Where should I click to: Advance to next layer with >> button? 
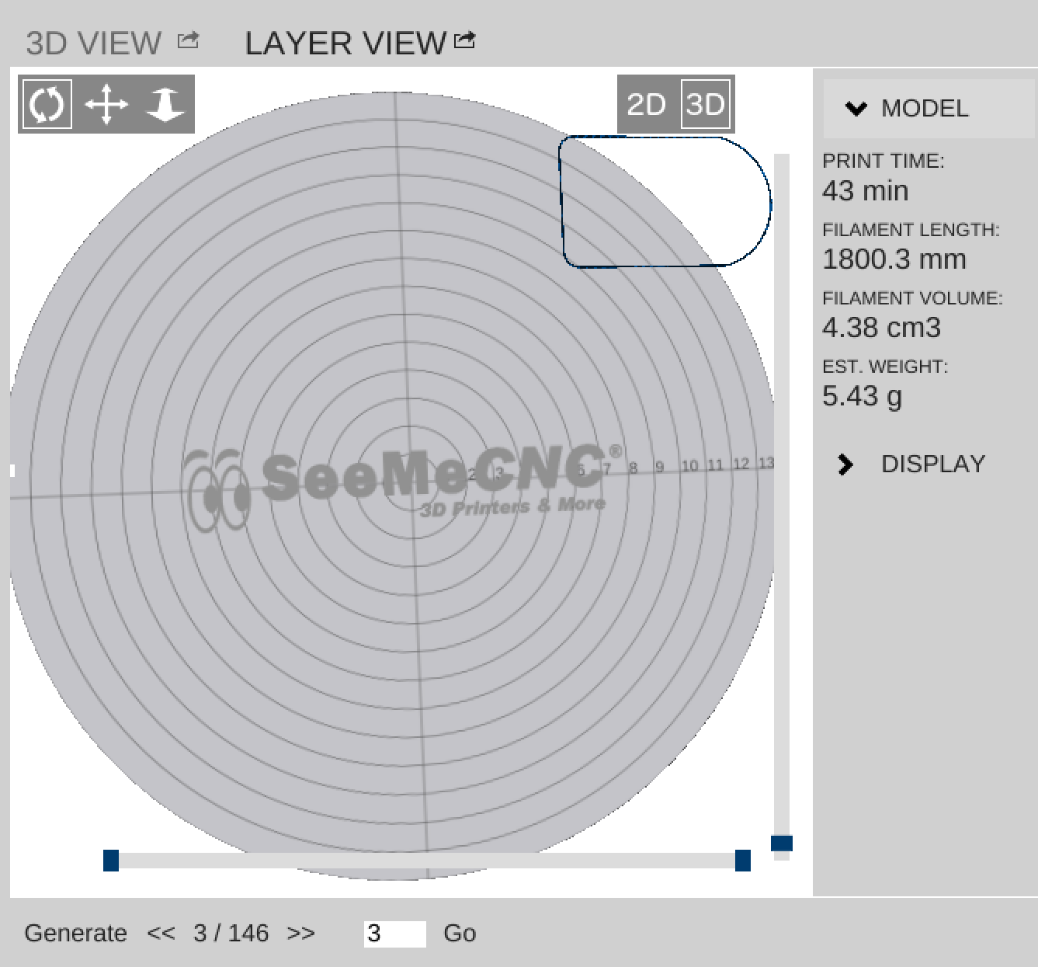point(300,933)
